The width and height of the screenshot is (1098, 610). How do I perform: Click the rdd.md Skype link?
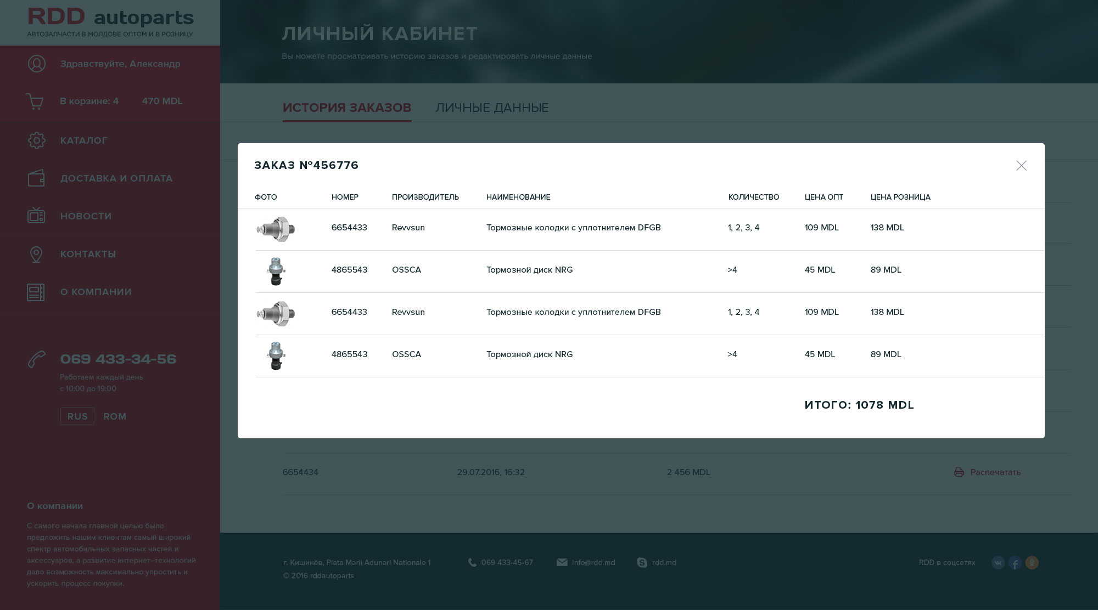pos(664,563)
